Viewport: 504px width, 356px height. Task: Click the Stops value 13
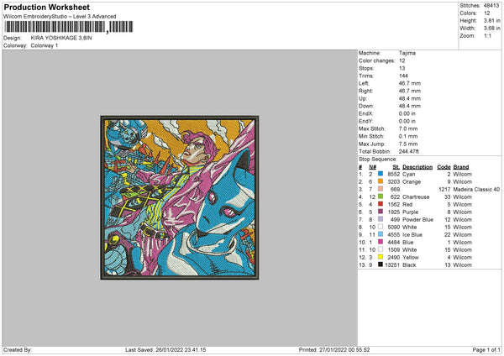click(402, 68)
